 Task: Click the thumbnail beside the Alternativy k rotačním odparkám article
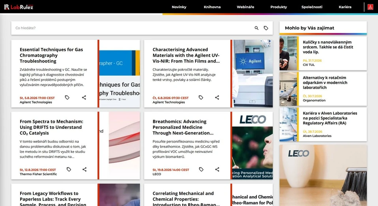pyautogui.click(x=288, y=89)
